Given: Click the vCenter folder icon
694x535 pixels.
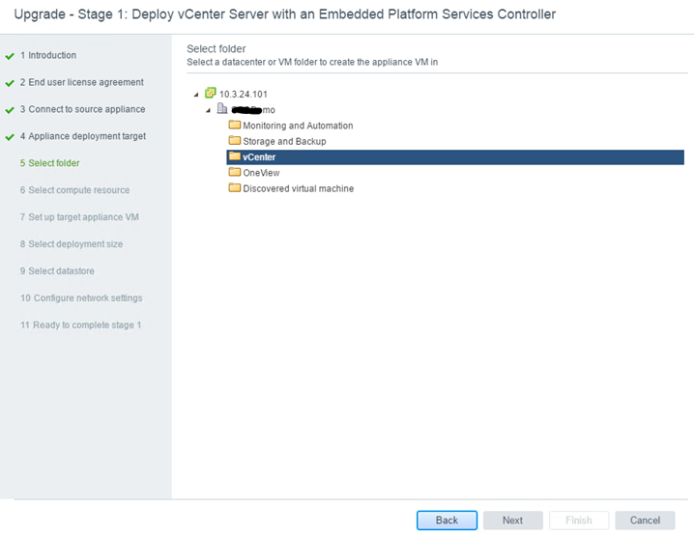Looking at the screenshot, I should coord(235,156).
